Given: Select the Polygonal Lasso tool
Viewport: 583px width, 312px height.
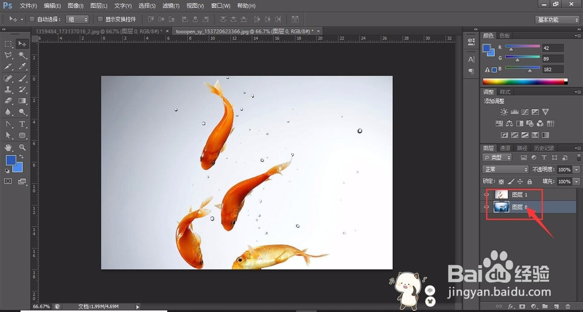Looking at the screenshot, I should (x=8, y=55).
